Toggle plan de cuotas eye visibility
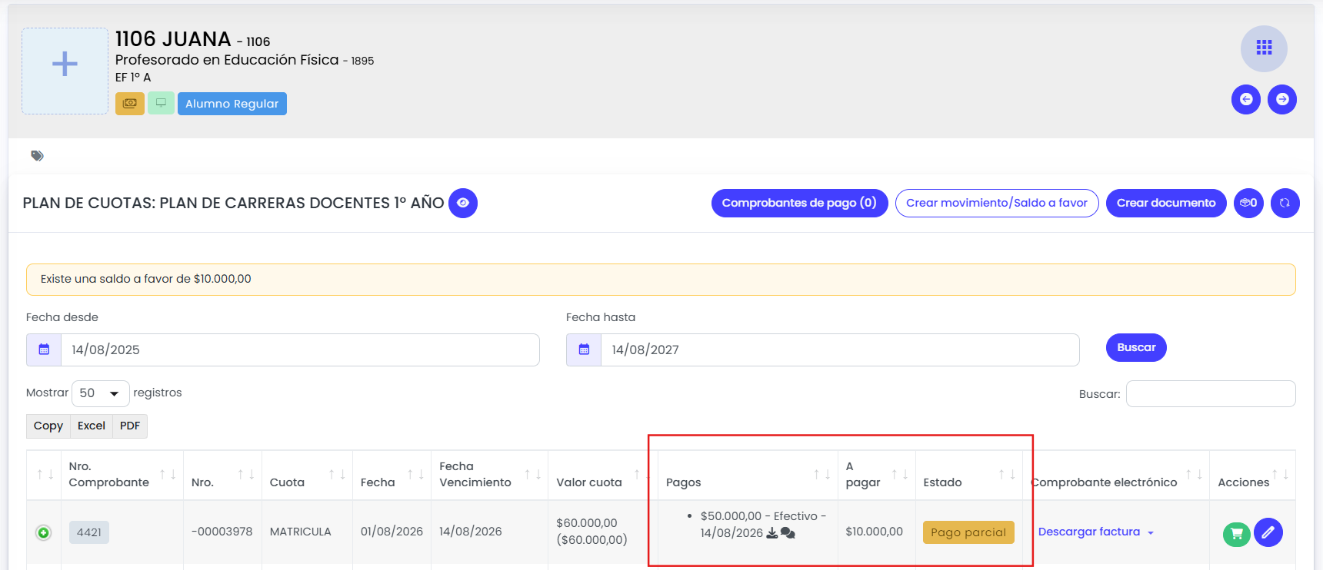 pyautogui.click(x=463, y=203)
